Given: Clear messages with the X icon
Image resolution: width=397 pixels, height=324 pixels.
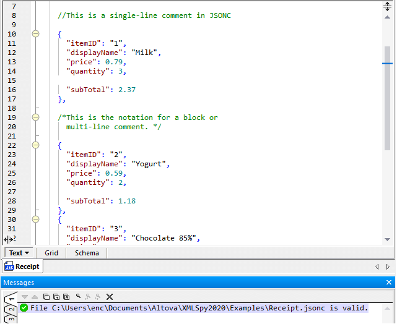Looking at the screenshot, I should pos(110,297).
